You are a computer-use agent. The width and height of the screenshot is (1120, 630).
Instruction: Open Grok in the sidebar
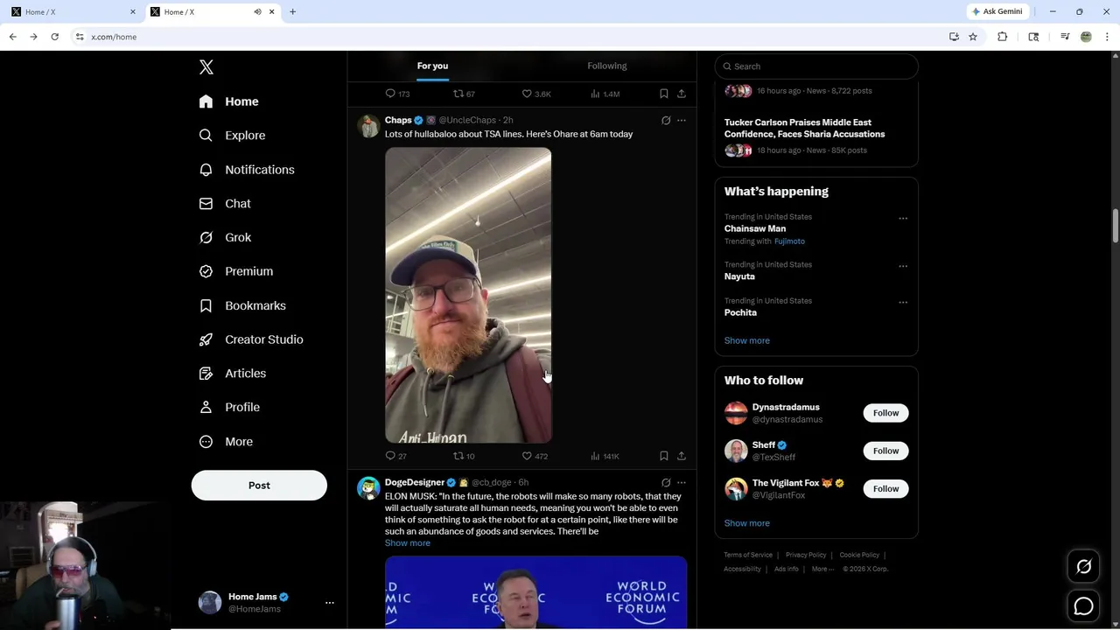[x=225, y=237]
